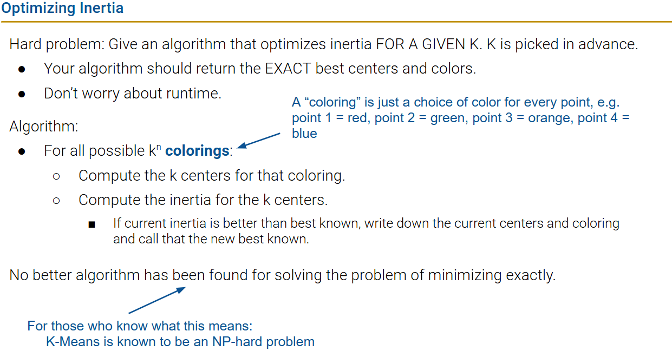Click the "Optimizing Inertia" slide title
This screenshot has width=672, height=351.
tap(62, 9)
